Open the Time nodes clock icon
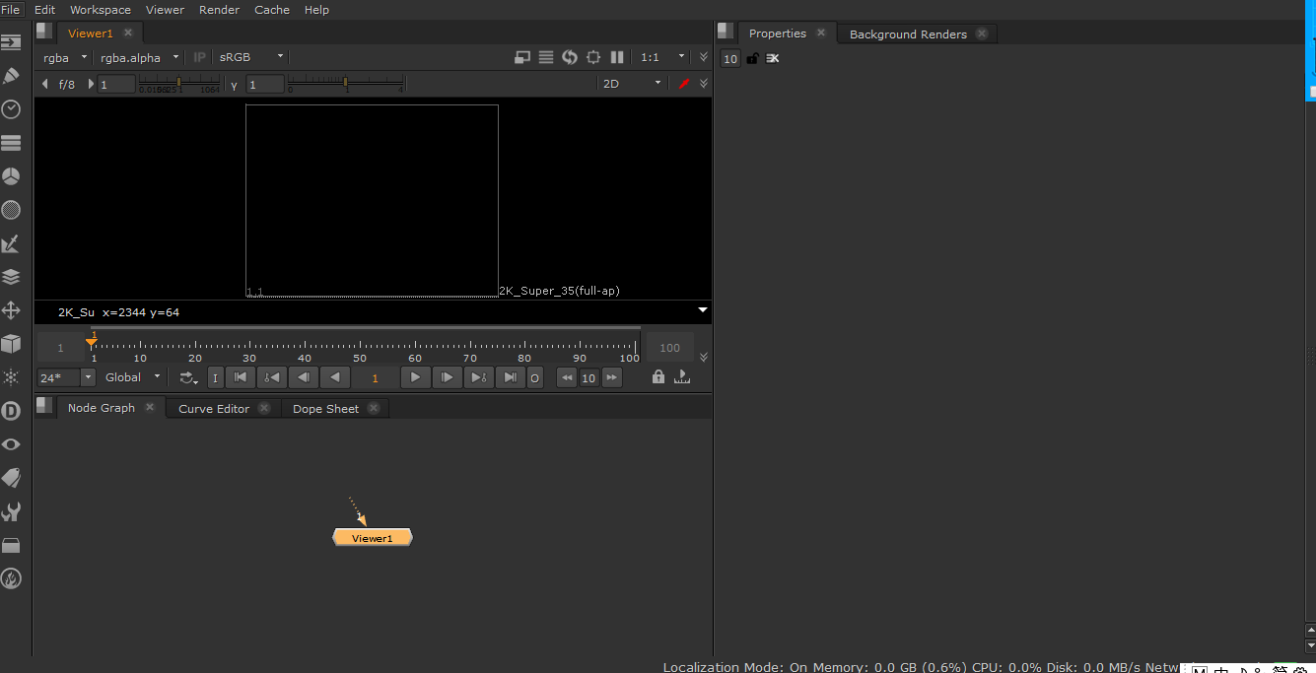Viewport: 1316px width, 673px height. pyautogui.click(x=11, y=109)
